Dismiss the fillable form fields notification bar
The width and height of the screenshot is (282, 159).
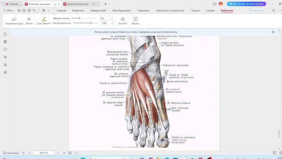[273, 32]
